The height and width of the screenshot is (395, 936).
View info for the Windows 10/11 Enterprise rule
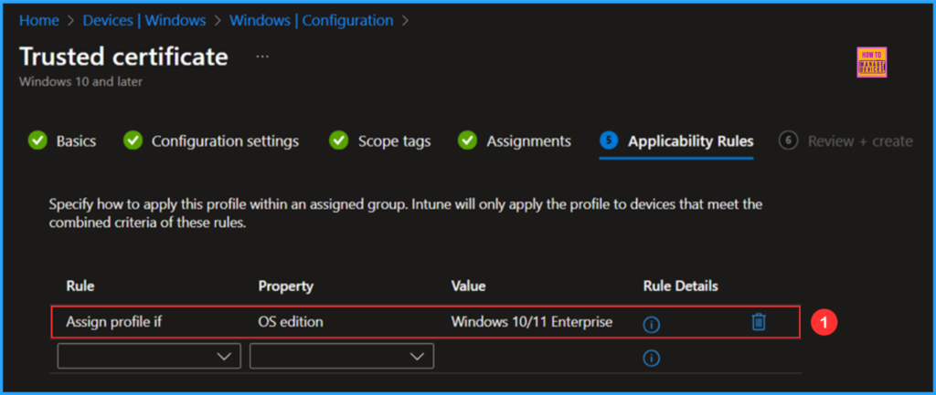pos(651,325)
